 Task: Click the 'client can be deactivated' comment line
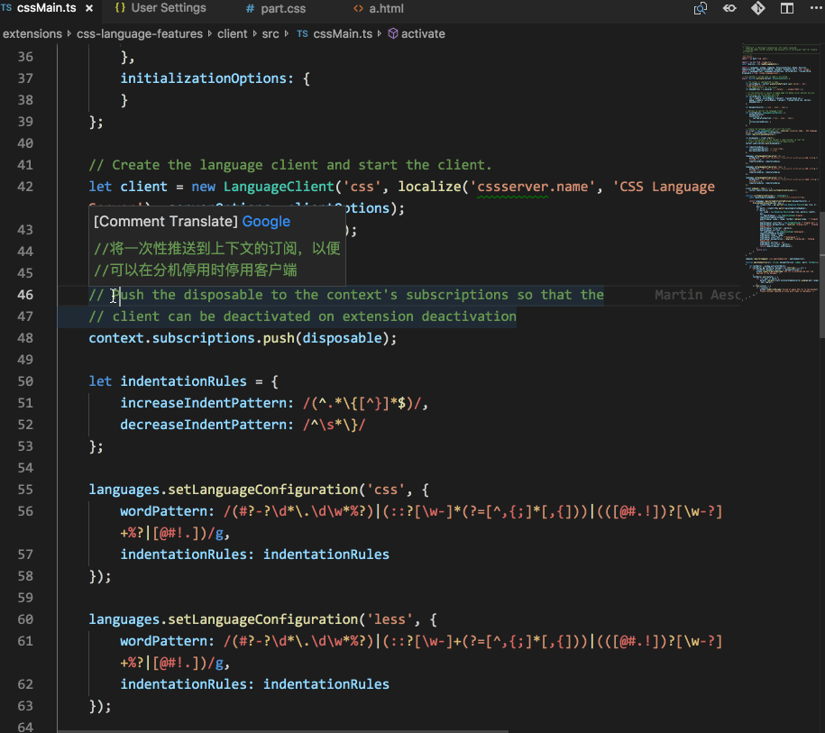[303, 316]
